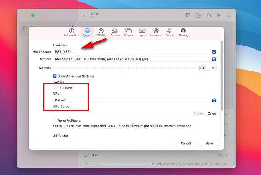Open the CPU Default dropdown
This screenshot has height=175, width=261.
point(135,101)
